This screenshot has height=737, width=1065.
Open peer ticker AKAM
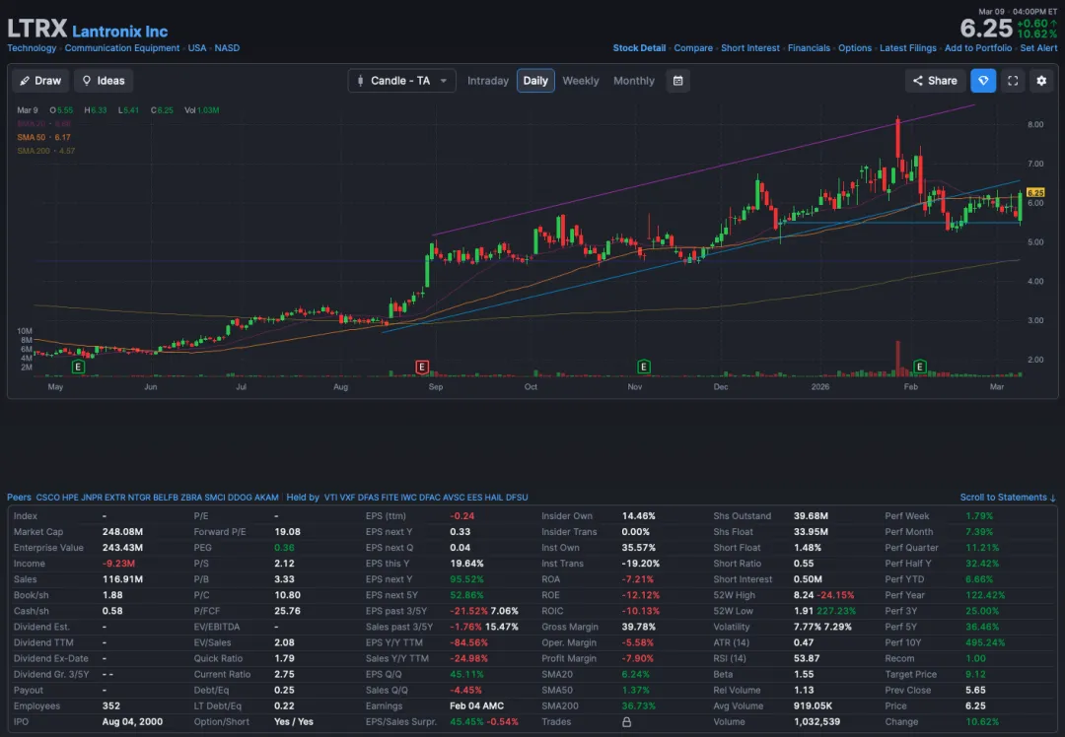tap(266, 498)
